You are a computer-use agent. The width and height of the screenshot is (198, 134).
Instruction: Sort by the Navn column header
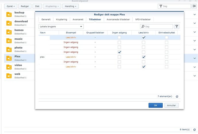coord(49,33)
